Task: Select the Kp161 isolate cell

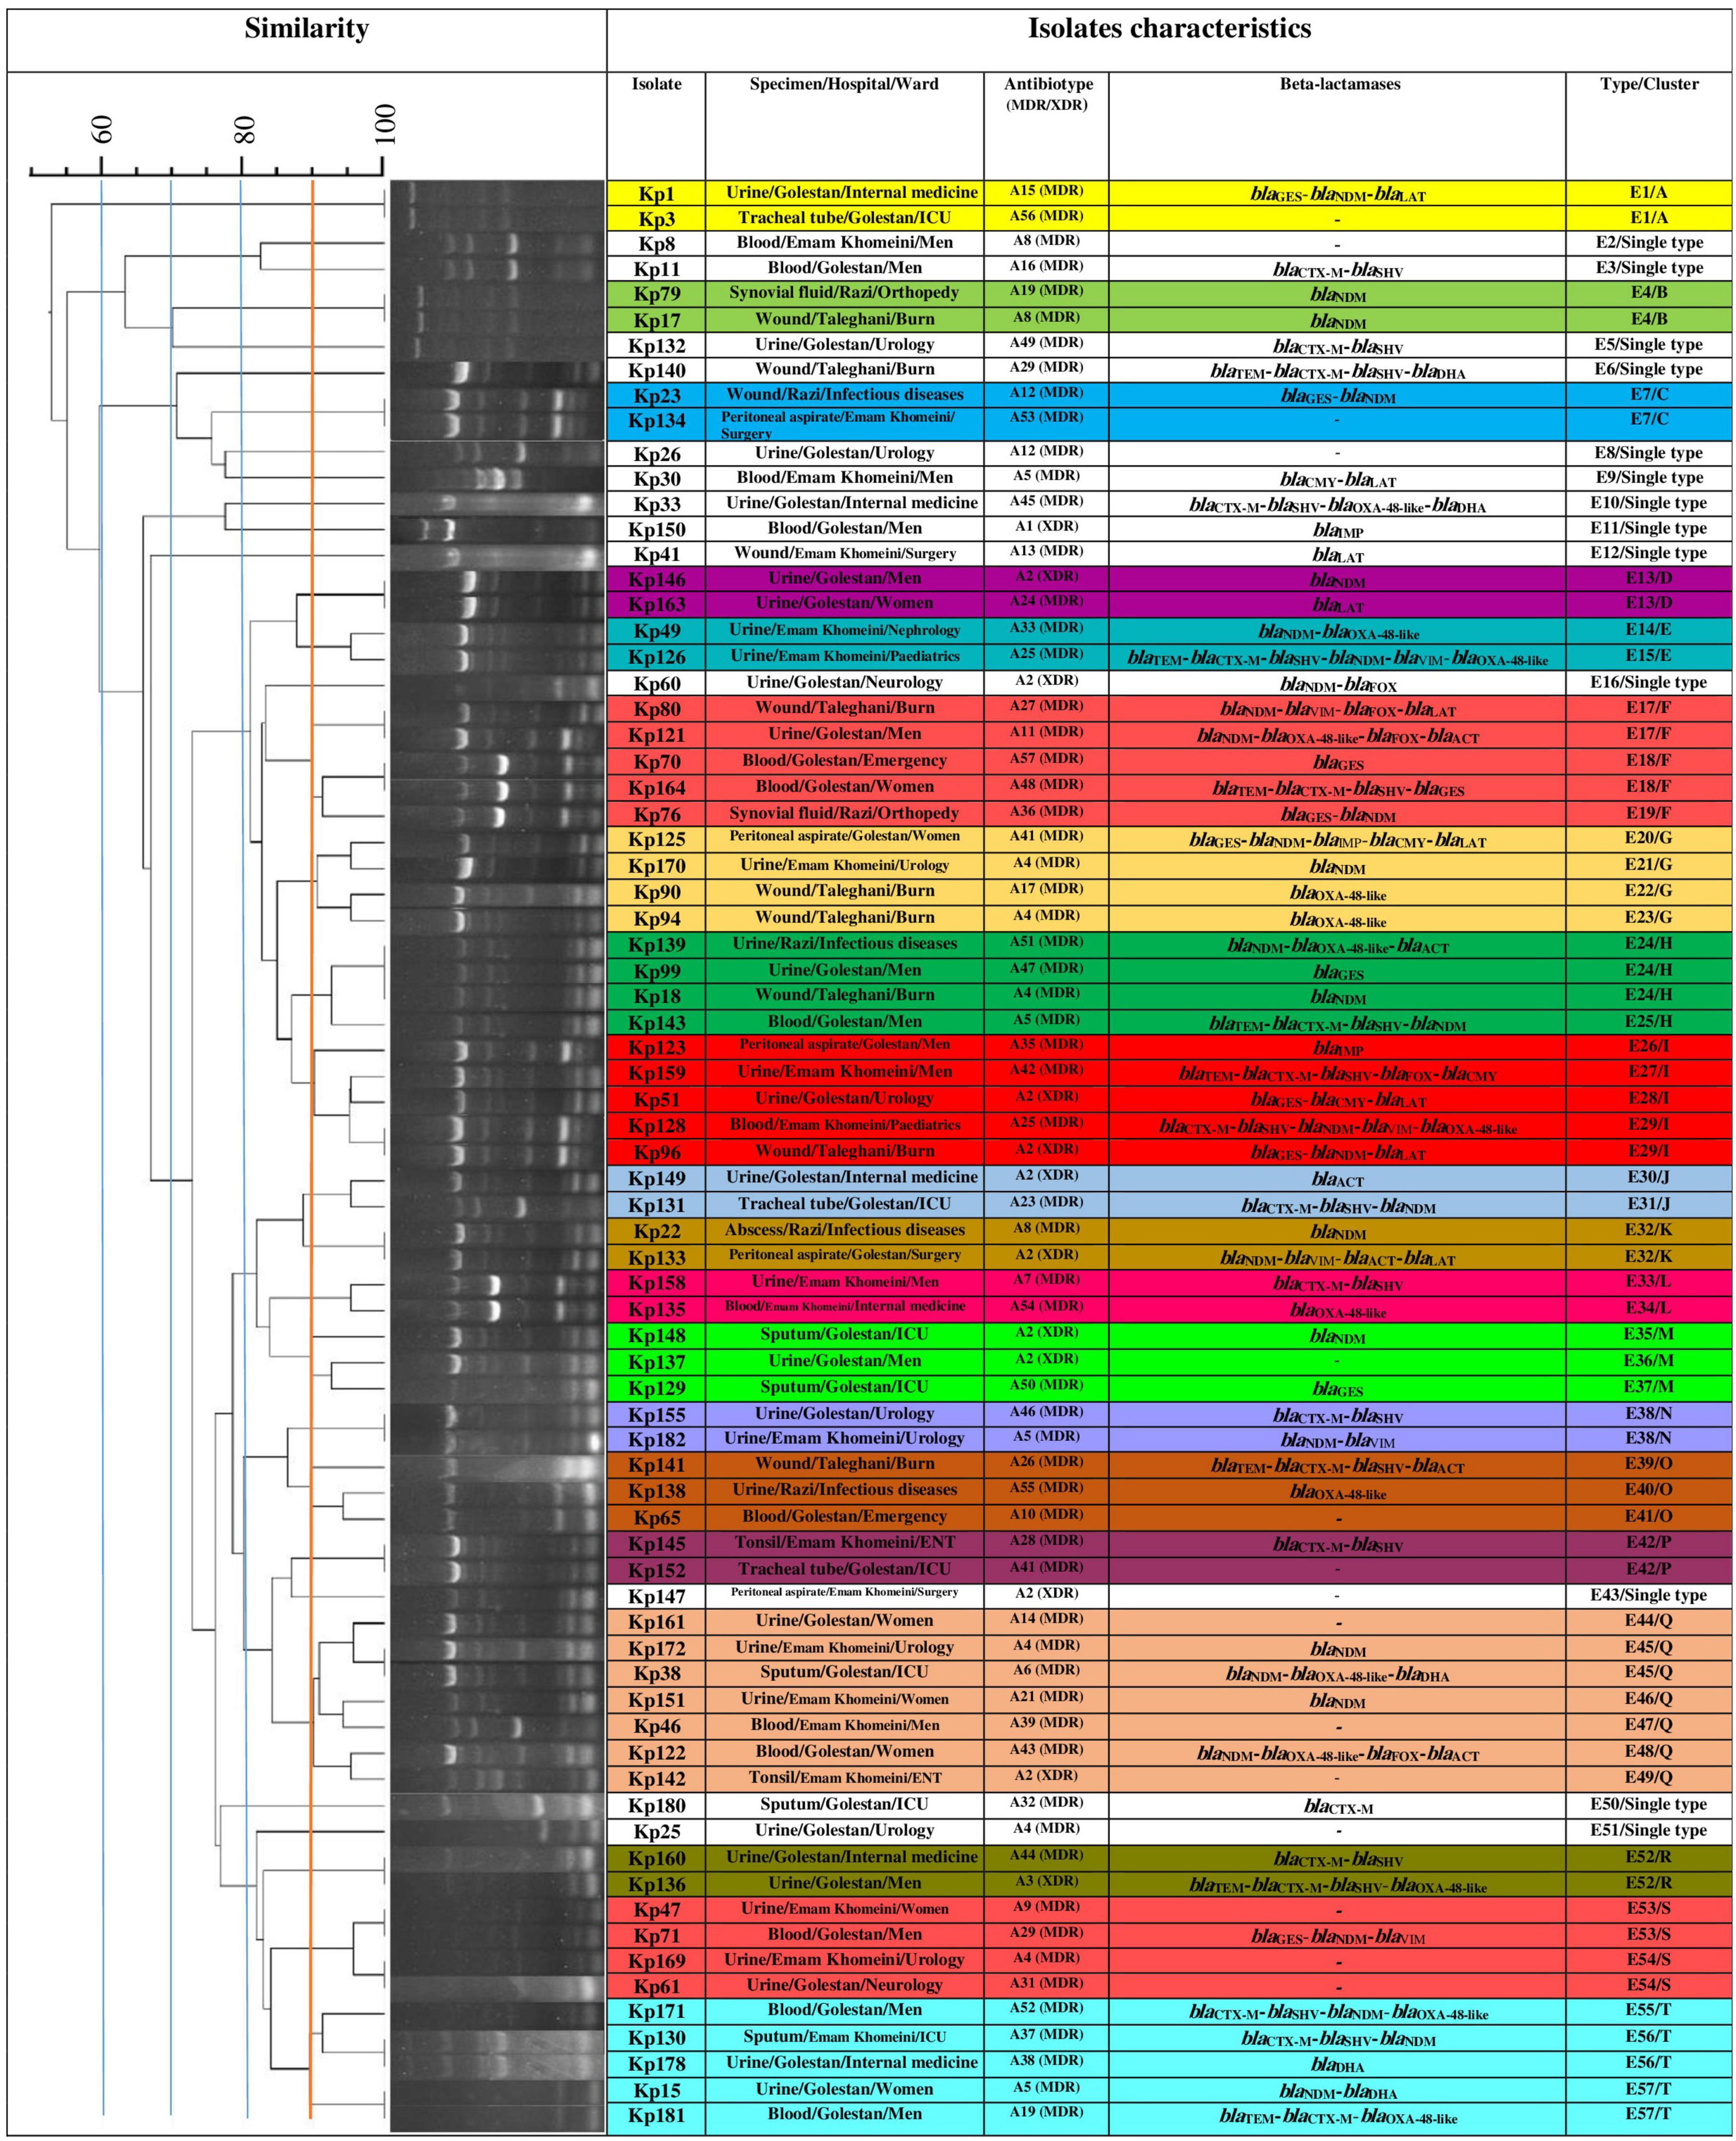Action: pos(656,1623)
